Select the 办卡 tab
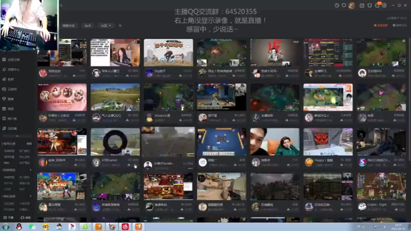 pos(88,26)
